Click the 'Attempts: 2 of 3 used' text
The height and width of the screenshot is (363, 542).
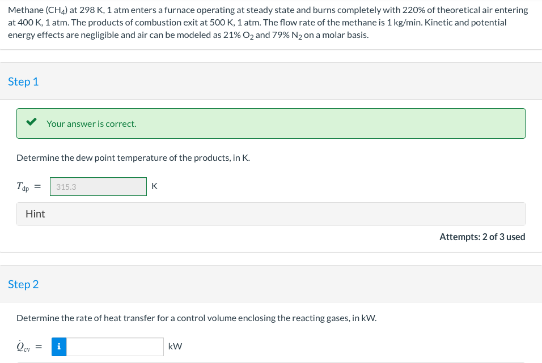tap(482, 237)
